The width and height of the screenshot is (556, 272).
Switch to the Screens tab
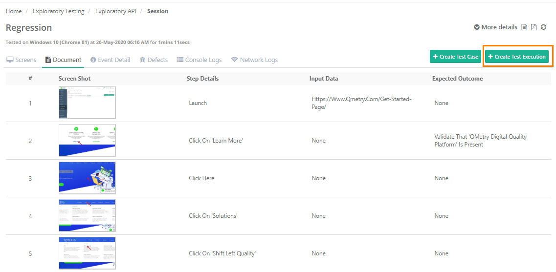point(21,60)
